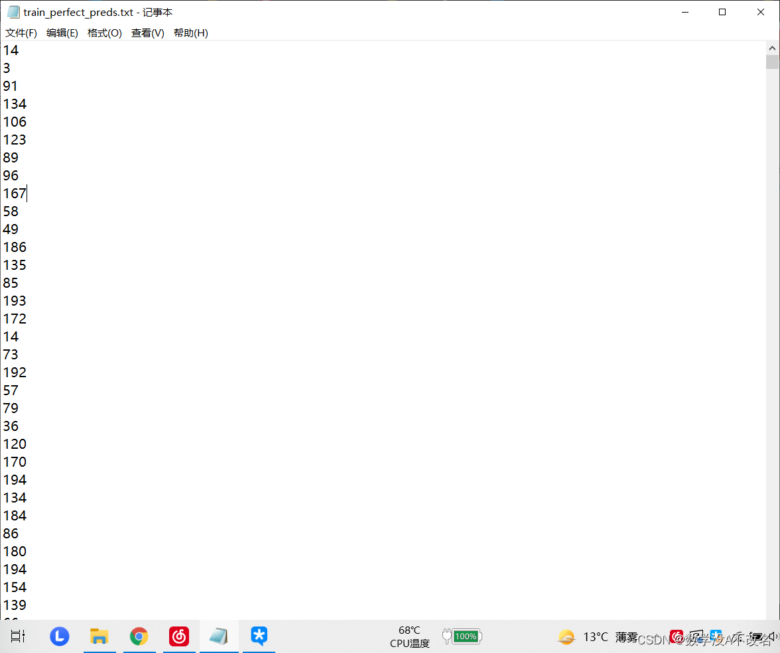The width and height of the screenshot is (780, 653).
Task: Maximize the Notepad window
Action: 722,12
